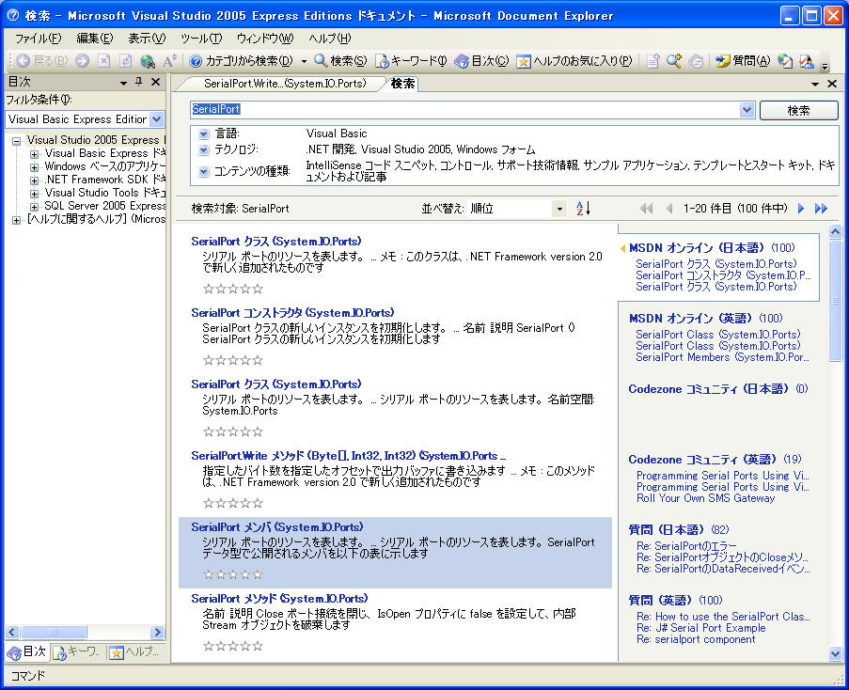Click the check question status icon
Image resolution: width=849 pixels, height=690 pixels.
(785, 60)
